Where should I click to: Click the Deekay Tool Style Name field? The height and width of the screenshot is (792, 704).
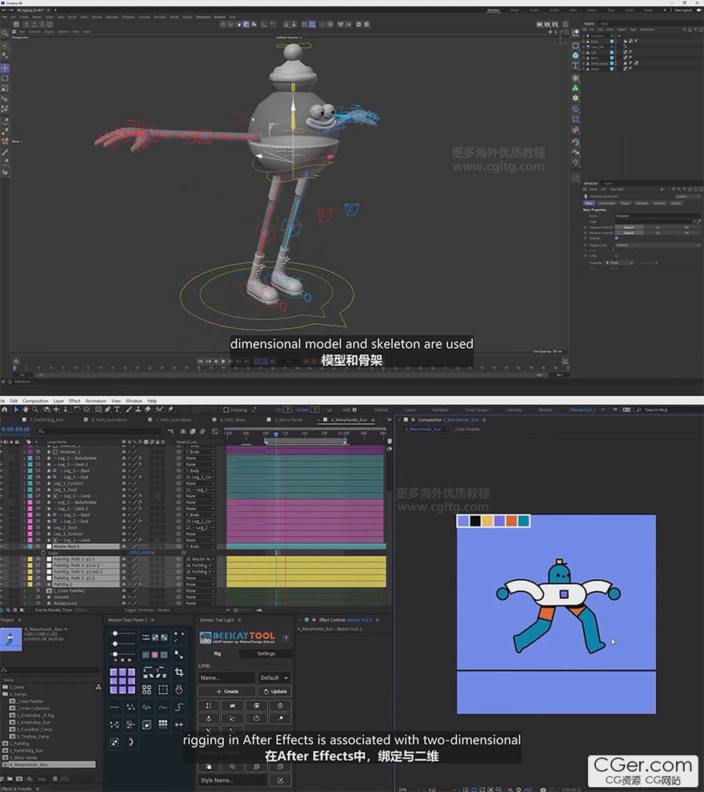pos(233,780)
